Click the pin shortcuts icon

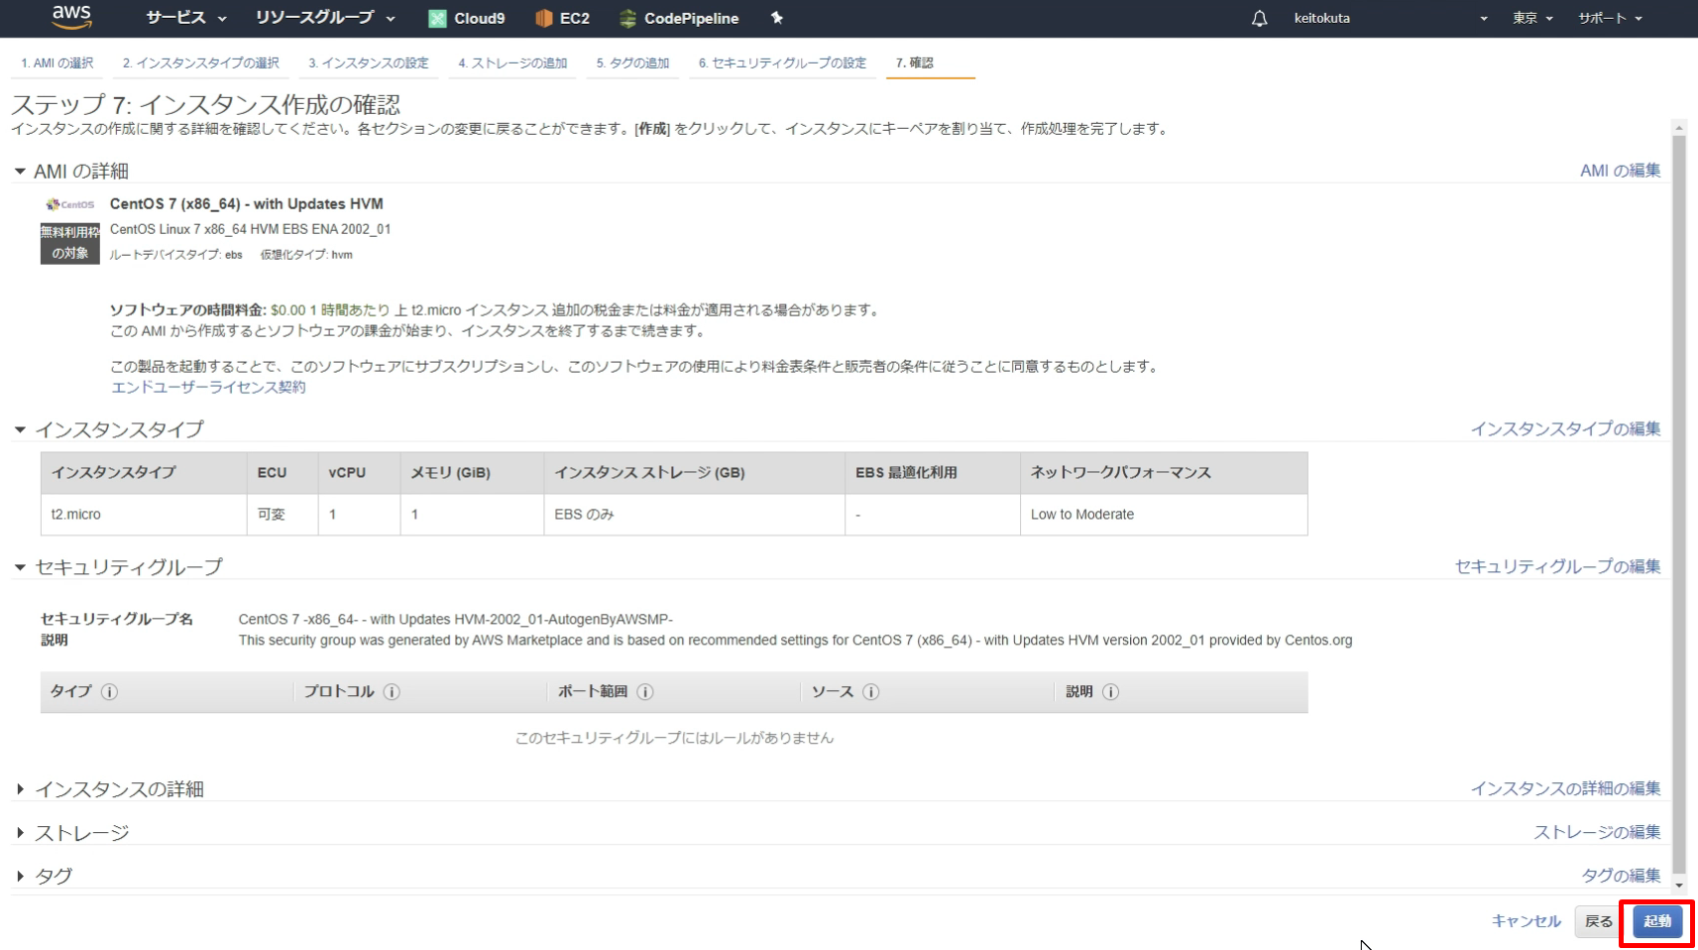pos(777,18)
